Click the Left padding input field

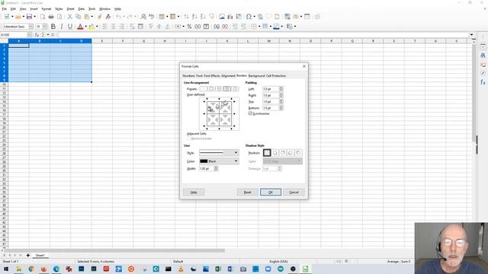[271, 89]
